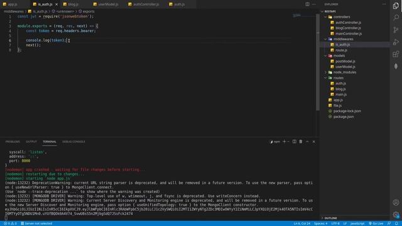Viewport: 402px width, 226px height.
Task: Open mainController.js in the explorer
Action: 349,33
